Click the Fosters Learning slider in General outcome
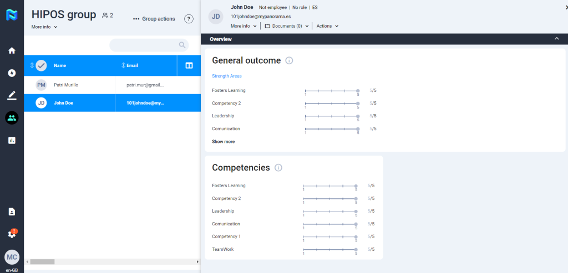 [332, 90]
